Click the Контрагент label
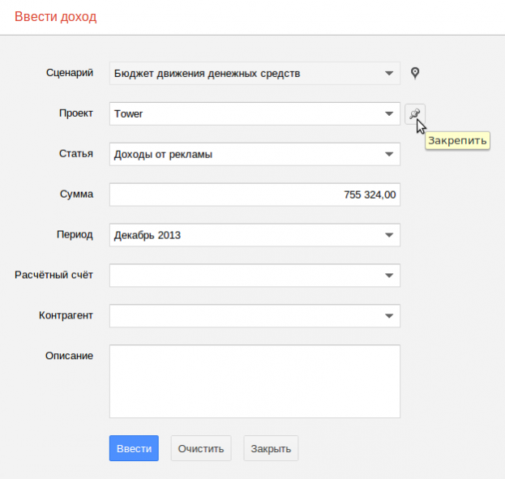 pos(66,315)
